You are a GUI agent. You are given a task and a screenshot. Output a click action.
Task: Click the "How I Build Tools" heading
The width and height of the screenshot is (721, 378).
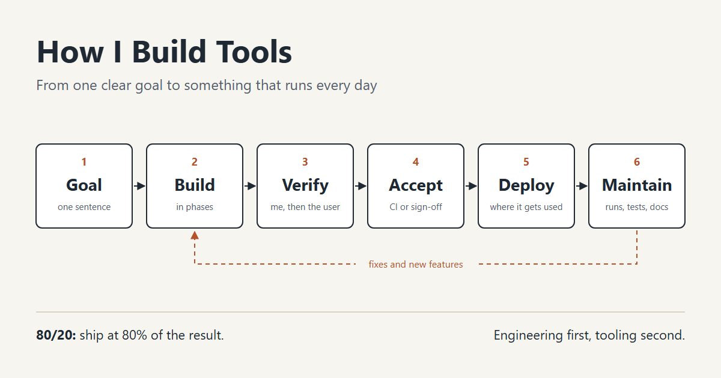click(x=164, y=52)
